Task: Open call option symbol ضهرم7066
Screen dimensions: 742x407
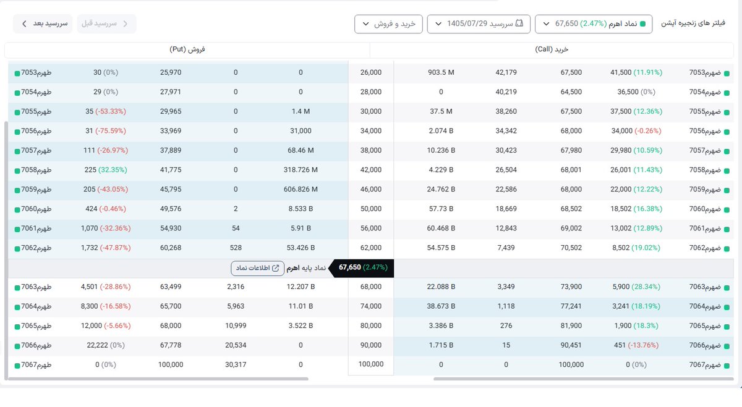Action: 705,345
